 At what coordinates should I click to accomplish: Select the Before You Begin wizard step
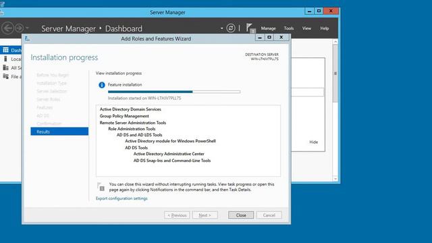(53, 75)
